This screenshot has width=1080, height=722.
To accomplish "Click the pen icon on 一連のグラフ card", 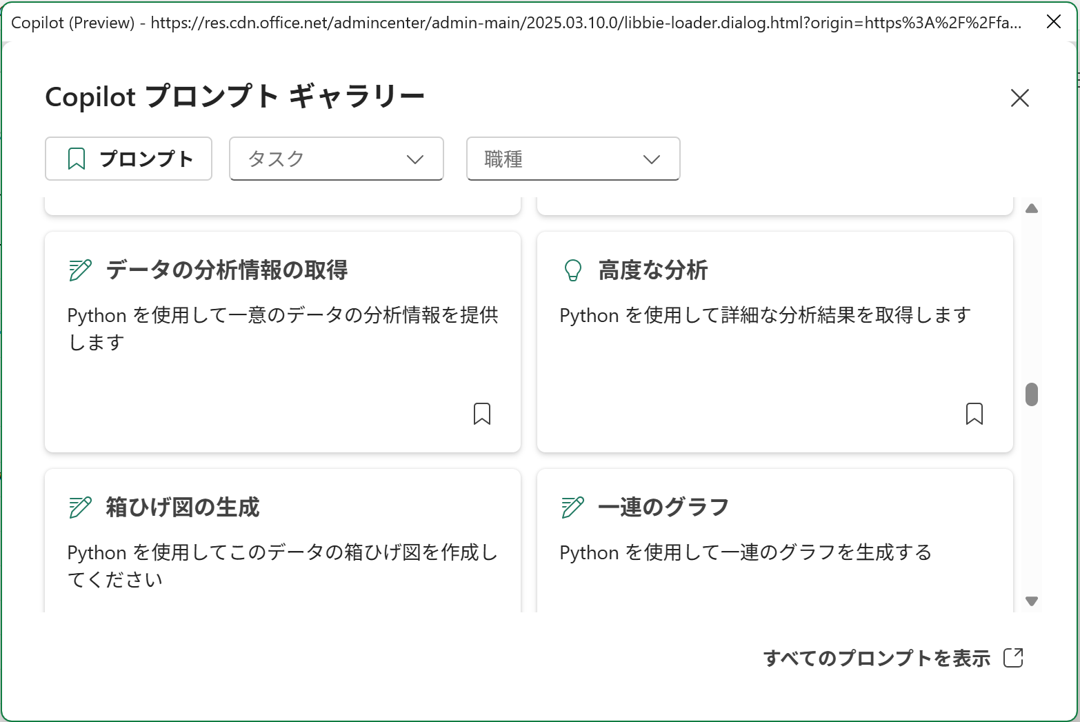I will pos(572,507).
